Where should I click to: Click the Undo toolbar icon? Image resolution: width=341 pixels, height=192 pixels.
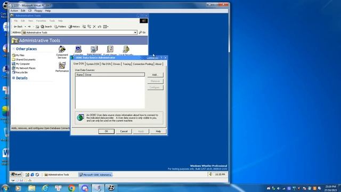100,27
